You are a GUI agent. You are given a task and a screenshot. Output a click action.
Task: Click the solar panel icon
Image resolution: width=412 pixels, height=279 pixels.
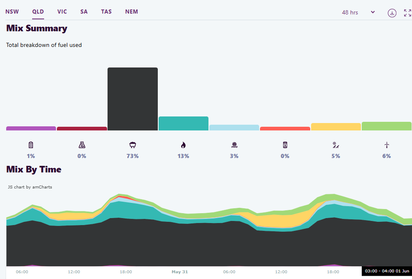tap(336, 145)
